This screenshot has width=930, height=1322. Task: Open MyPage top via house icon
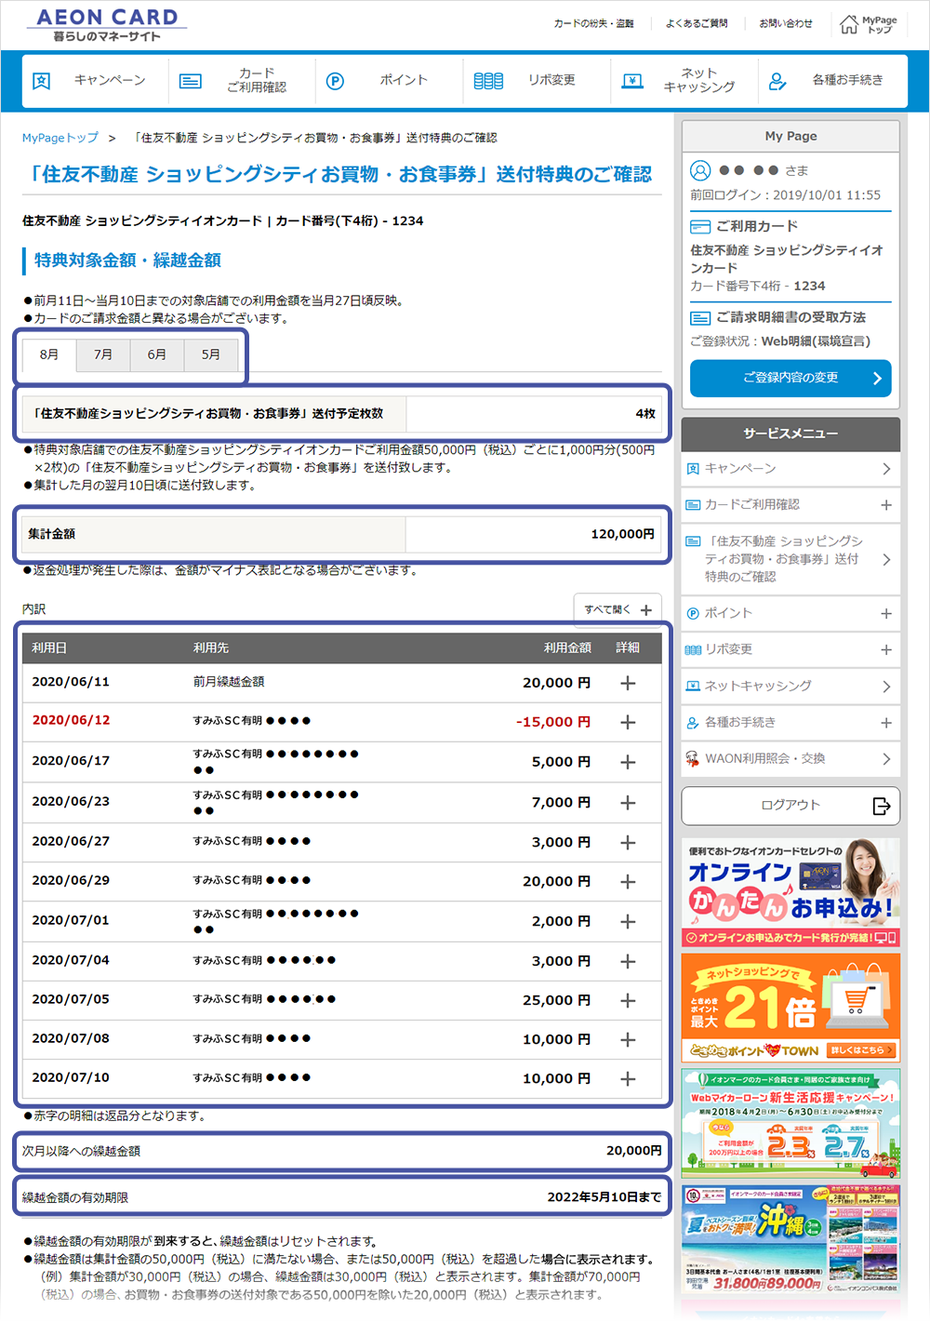pyautogui.click(x=849, y=24)
